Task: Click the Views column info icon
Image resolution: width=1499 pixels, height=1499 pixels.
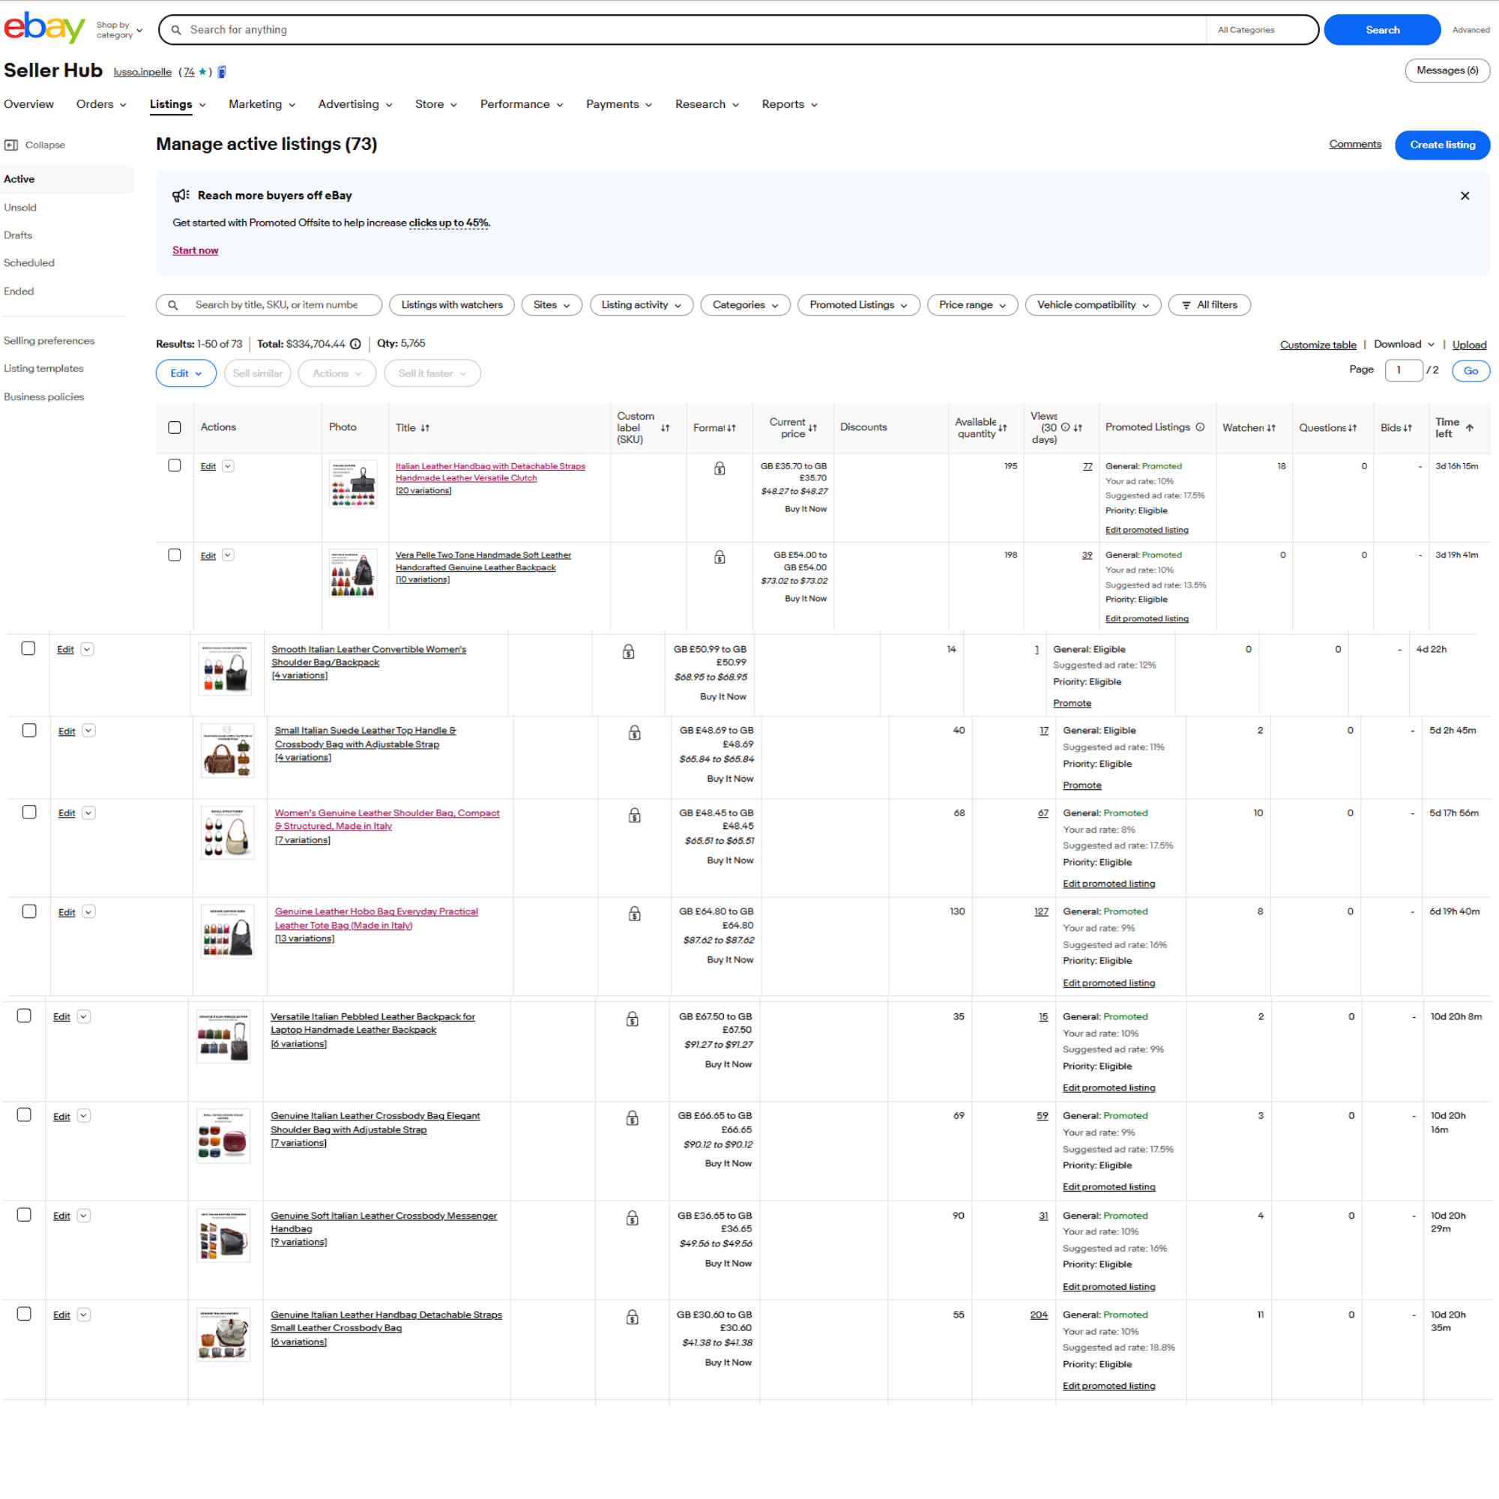Action: 1065,426
